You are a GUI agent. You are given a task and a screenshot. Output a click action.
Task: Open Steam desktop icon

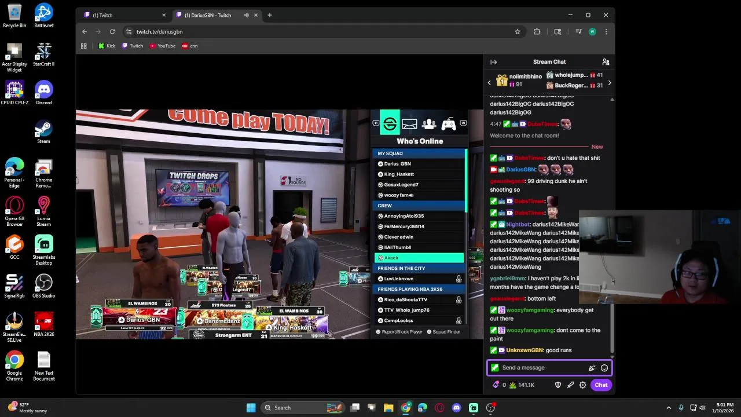pyautogui.click(x=43, y=131)
